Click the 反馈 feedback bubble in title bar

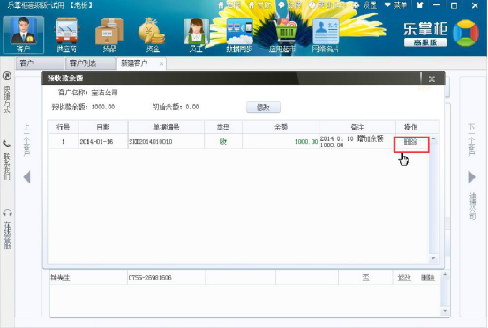pos(282,5)
